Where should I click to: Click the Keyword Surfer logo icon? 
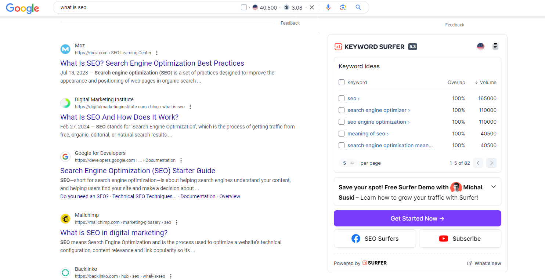338,47
